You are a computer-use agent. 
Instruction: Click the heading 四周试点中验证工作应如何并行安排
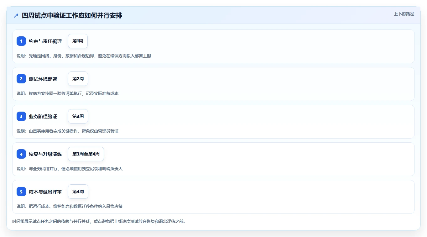click(72, 16)
